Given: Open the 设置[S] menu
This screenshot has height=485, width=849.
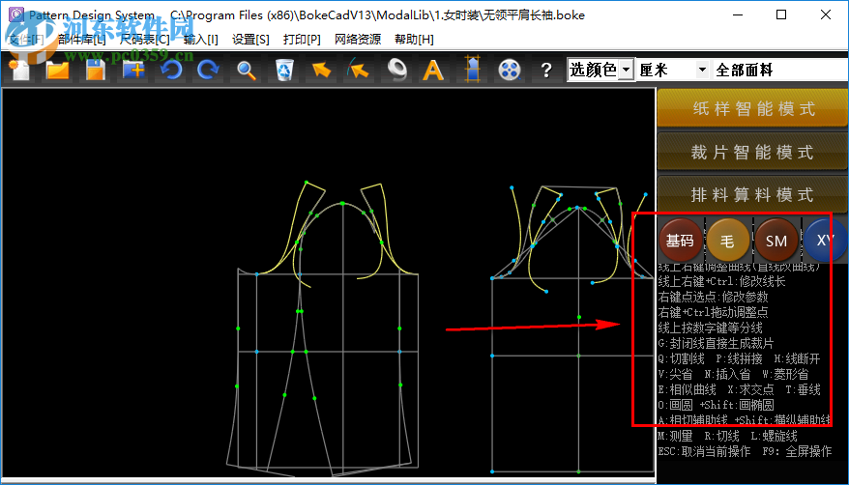Looking at the screenshot, I should pyautogui.click(x=250, y=40).
